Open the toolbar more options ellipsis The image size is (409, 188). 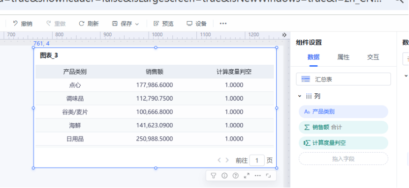223,24
